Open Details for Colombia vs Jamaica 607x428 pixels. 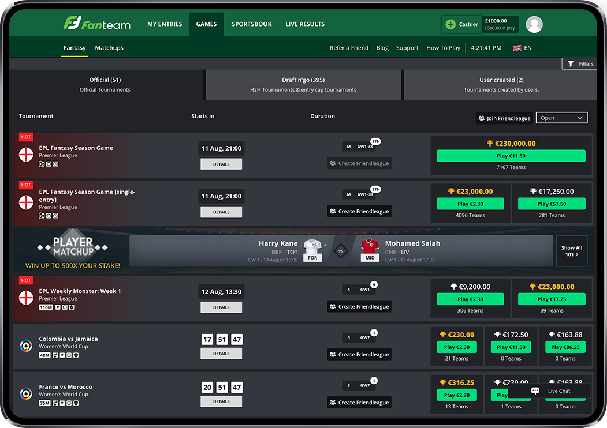(x=221, y=354)
